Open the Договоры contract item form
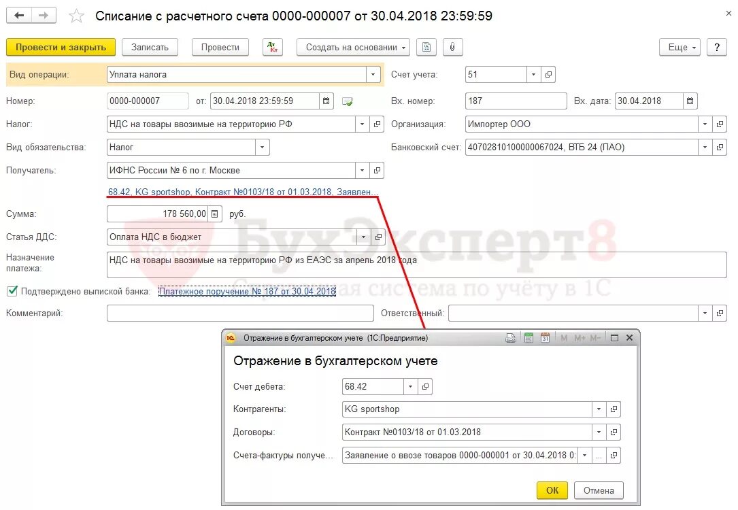738x510 pixels. pyautogui.click(x=614, y=432)
